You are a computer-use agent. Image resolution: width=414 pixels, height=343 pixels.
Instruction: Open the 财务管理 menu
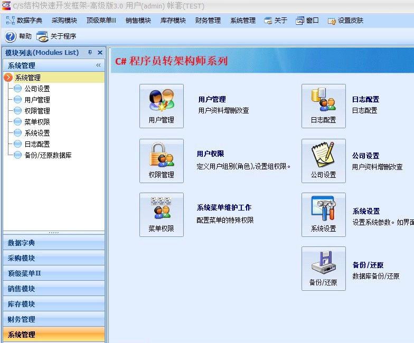(208, 21)
